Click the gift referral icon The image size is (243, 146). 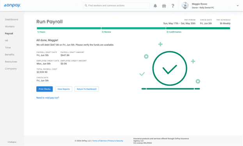(x=164, y=6)
